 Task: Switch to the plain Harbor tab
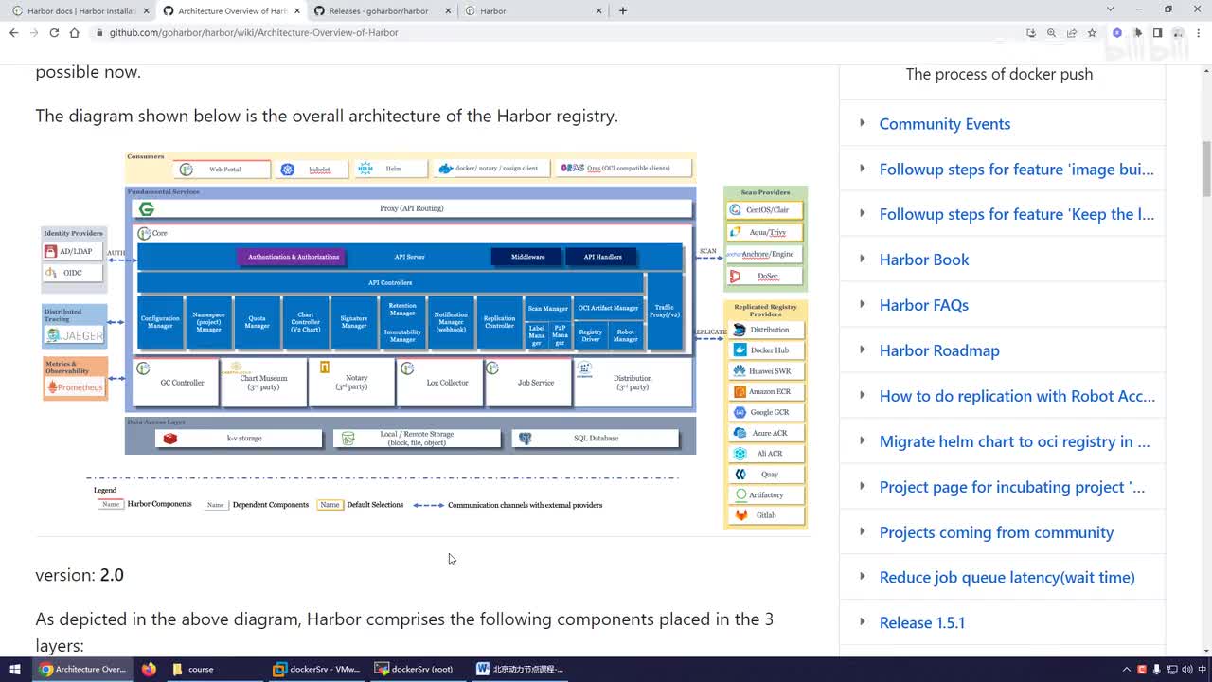pyautogui.click(x=533, y=10)
